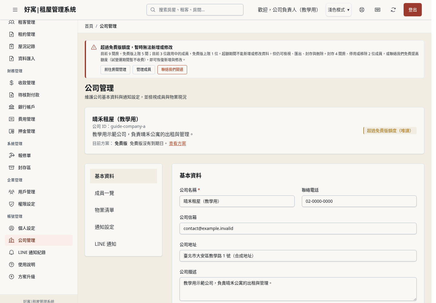
Task: Click the 聯絡電話 input field
Action: [x=359, y=201]
